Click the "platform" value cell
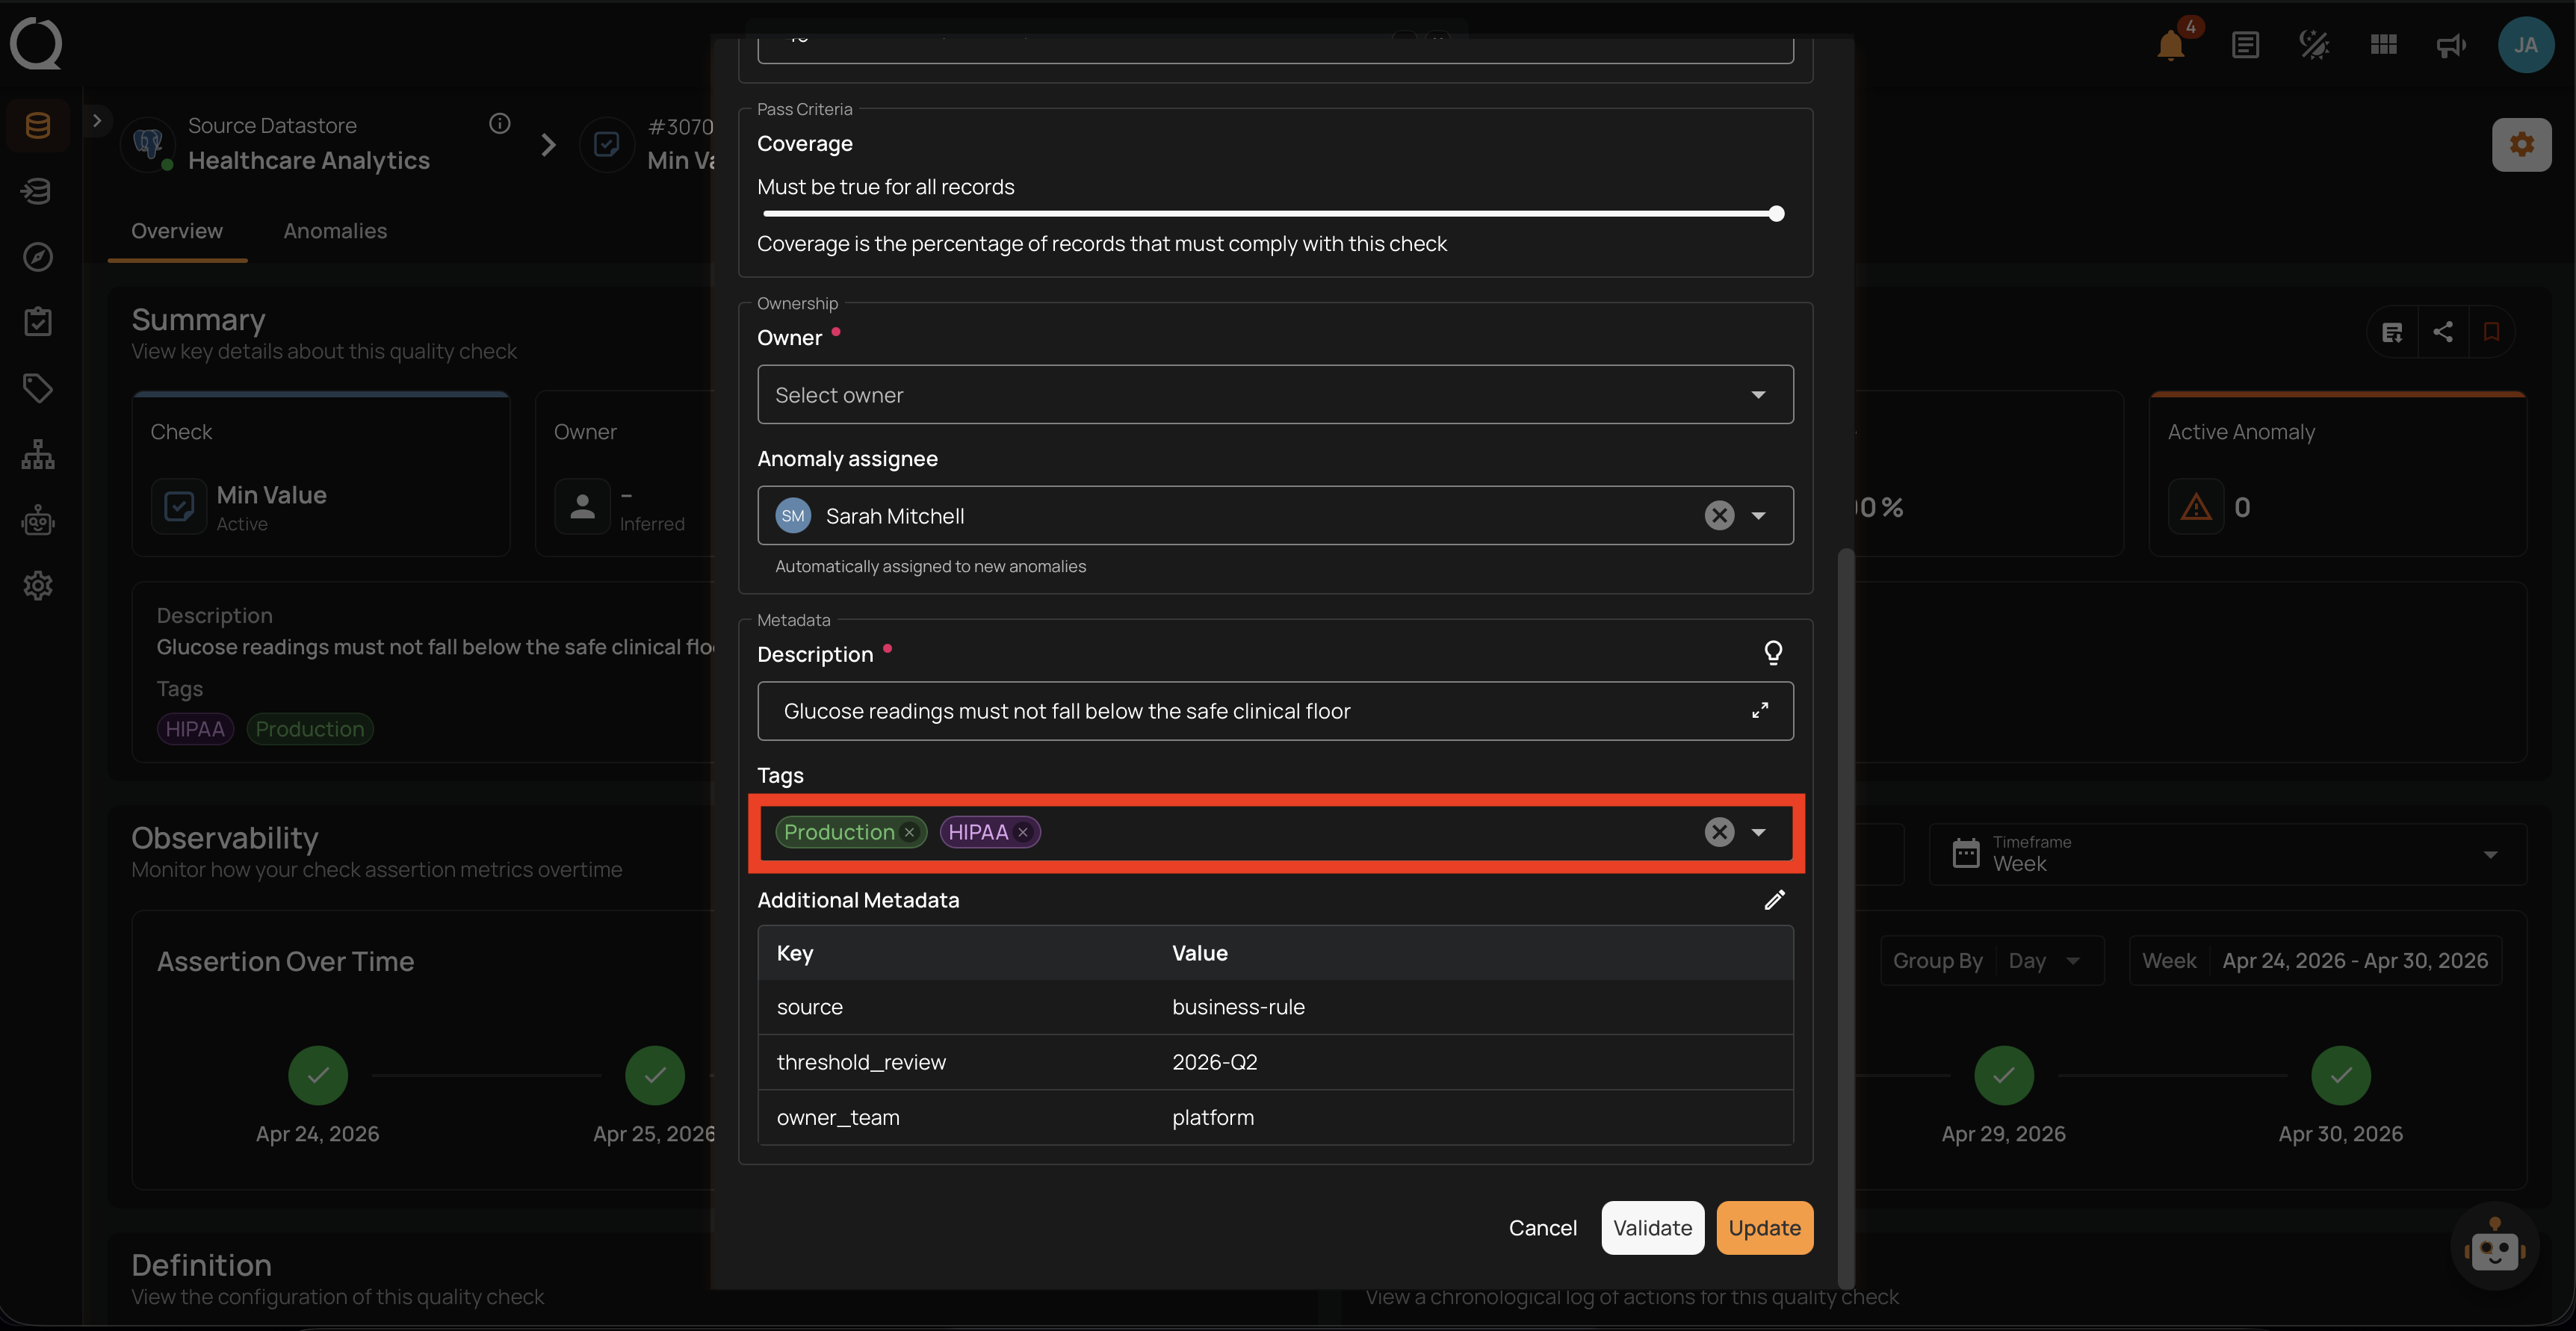This screenshot has height=1331, width=2576. pos(1212,1117)
